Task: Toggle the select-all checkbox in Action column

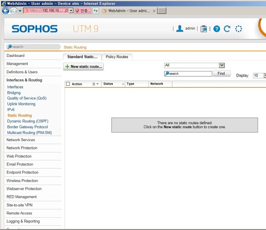Action: 68,84
